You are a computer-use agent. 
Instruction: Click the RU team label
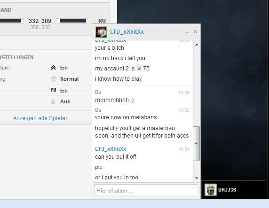(102, 21)
